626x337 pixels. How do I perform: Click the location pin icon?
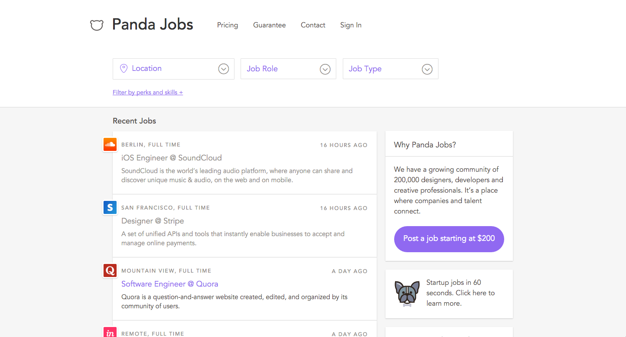coord(124,68)
